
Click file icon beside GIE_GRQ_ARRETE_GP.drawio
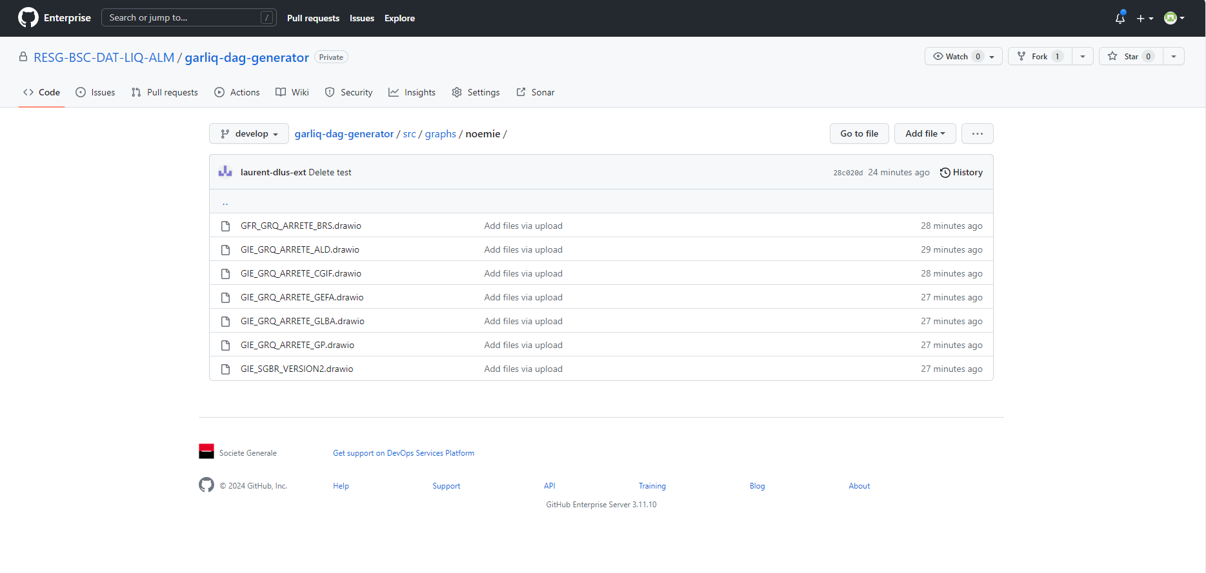225,345
